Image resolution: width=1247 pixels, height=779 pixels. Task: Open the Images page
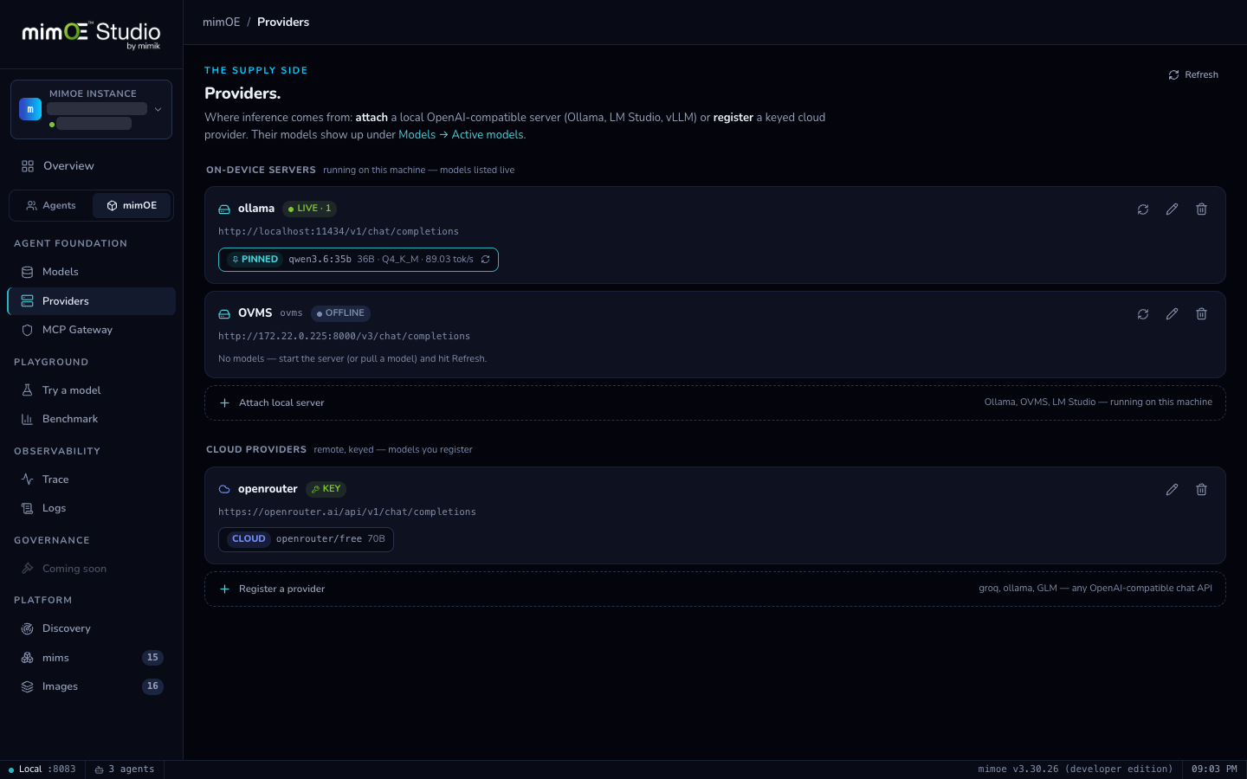click(x=91, y=686)
